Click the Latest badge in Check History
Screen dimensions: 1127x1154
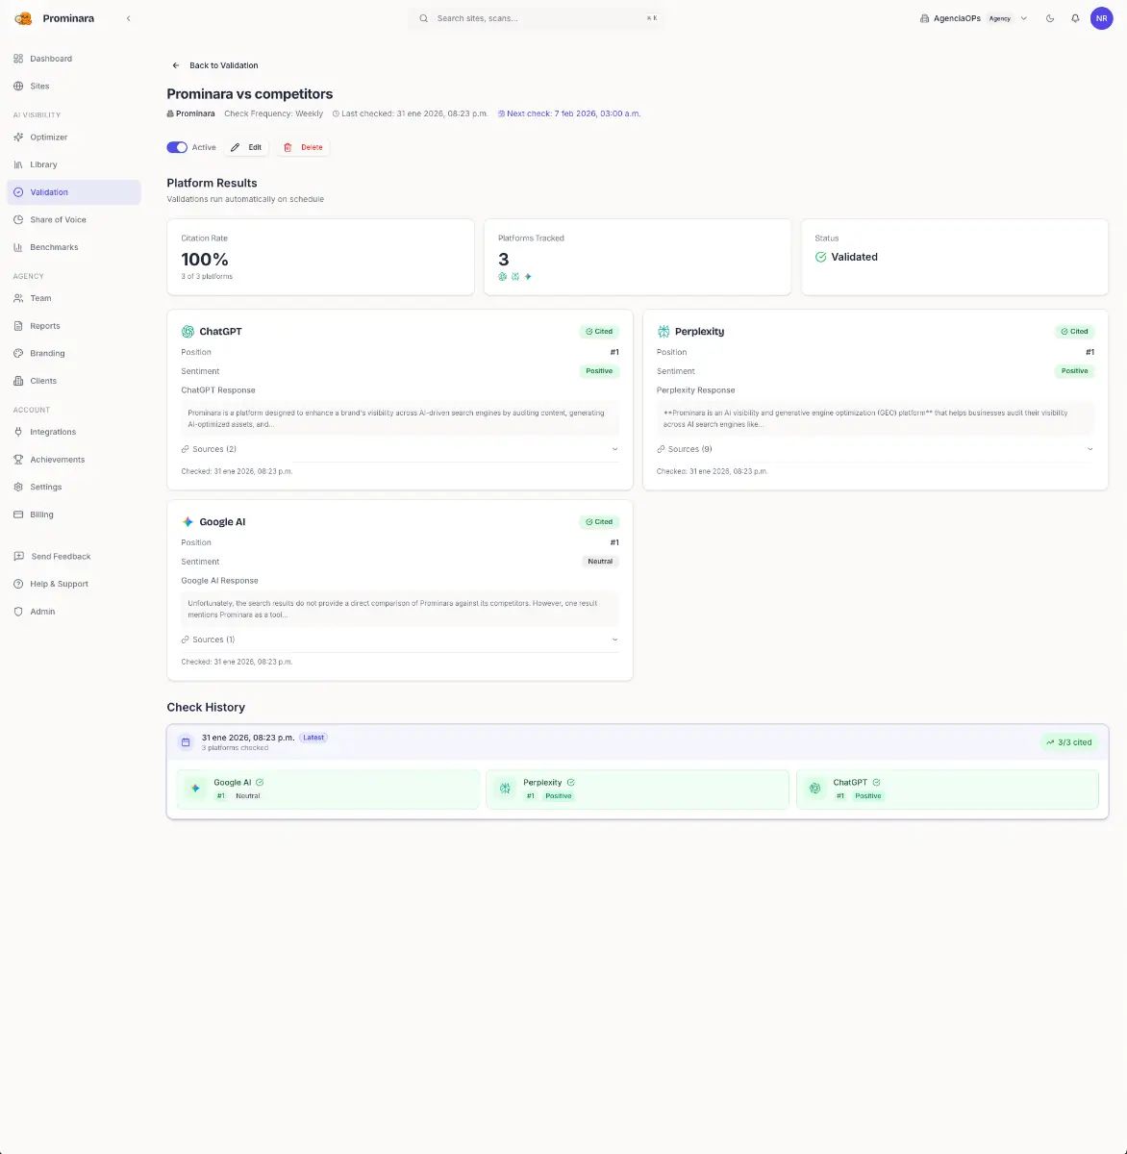[x=313, y=738]
